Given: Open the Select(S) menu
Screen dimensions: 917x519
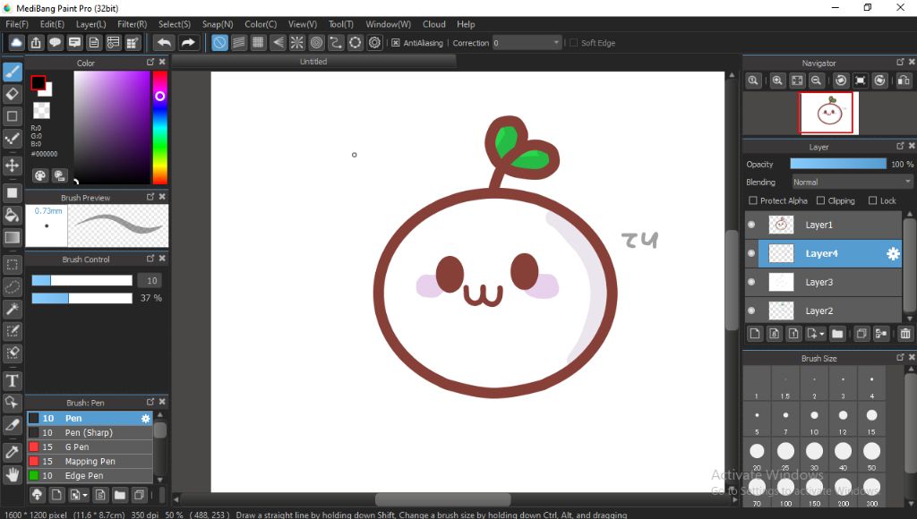Looking at the screenshot, I should tap(175, 24).
